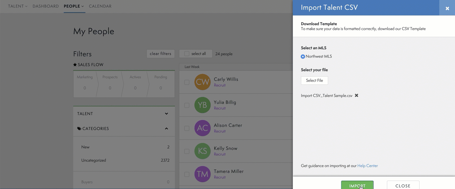Click the Categories tag icon
455x189 pixels.
coord(79,129)
